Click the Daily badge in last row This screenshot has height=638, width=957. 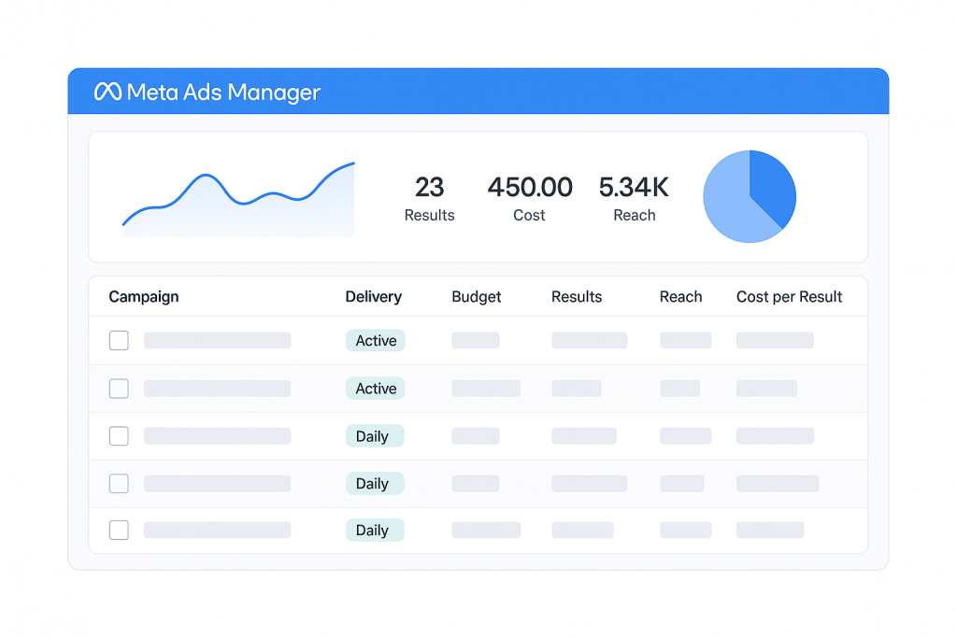point(372,531)
